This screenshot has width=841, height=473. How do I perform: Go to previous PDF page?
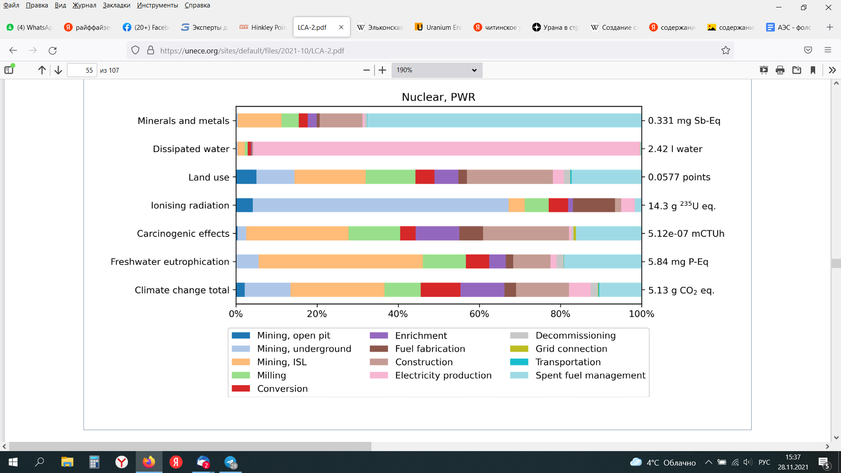pyautogui.click(x=42, y=70)
